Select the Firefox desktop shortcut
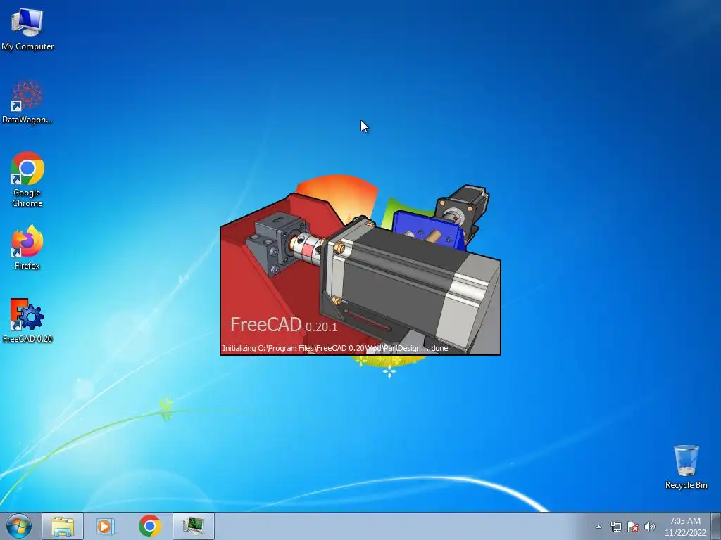The height and width of the screenshot is (540, 721). [27, 247]
